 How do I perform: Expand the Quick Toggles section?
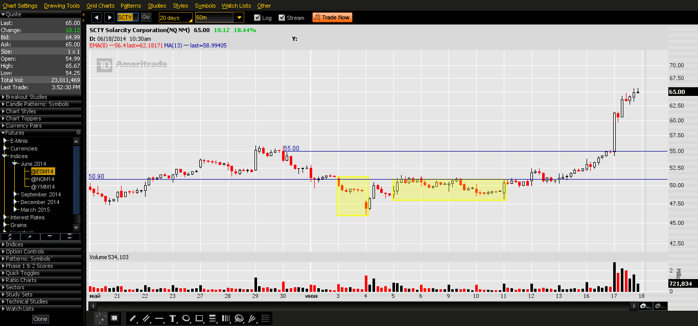click(41, 273)
